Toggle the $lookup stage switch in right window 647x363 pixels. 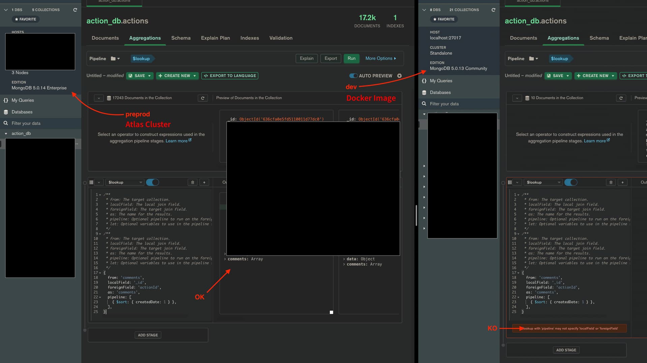(x=571, y=182)
